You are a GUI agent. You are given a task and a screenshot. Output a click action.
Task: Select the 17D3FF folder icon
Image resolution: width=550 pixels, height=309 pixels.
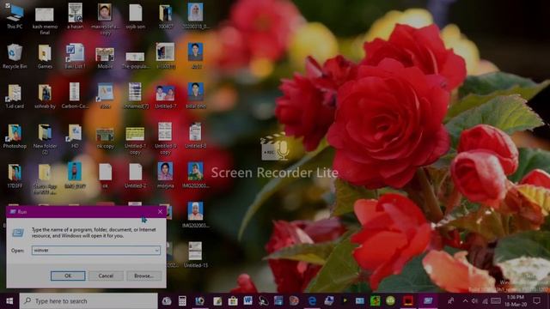point(15,176)
